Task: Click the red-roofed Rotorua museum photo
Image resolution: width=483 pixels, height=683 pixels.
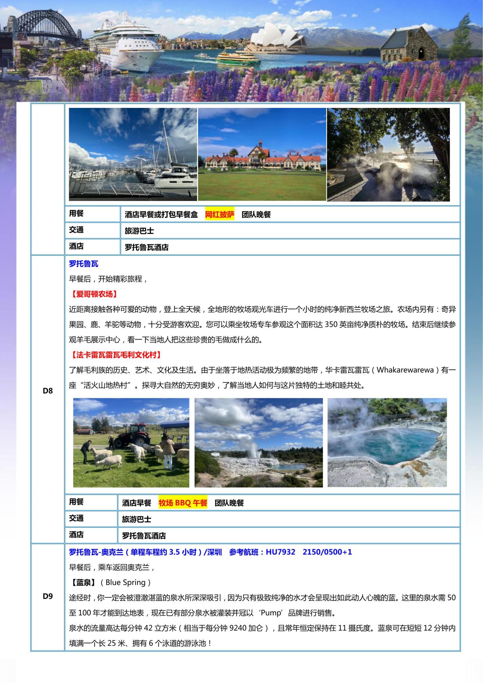Action: [262, 154]
